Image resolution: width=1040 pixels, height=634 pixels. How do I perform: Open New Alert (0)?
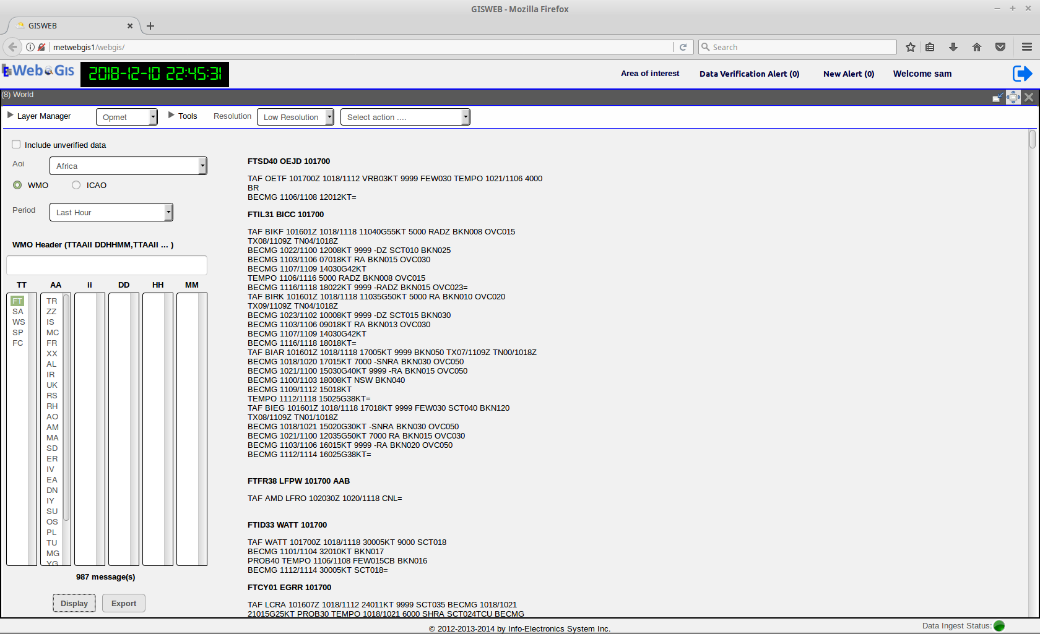click(849, 74)
